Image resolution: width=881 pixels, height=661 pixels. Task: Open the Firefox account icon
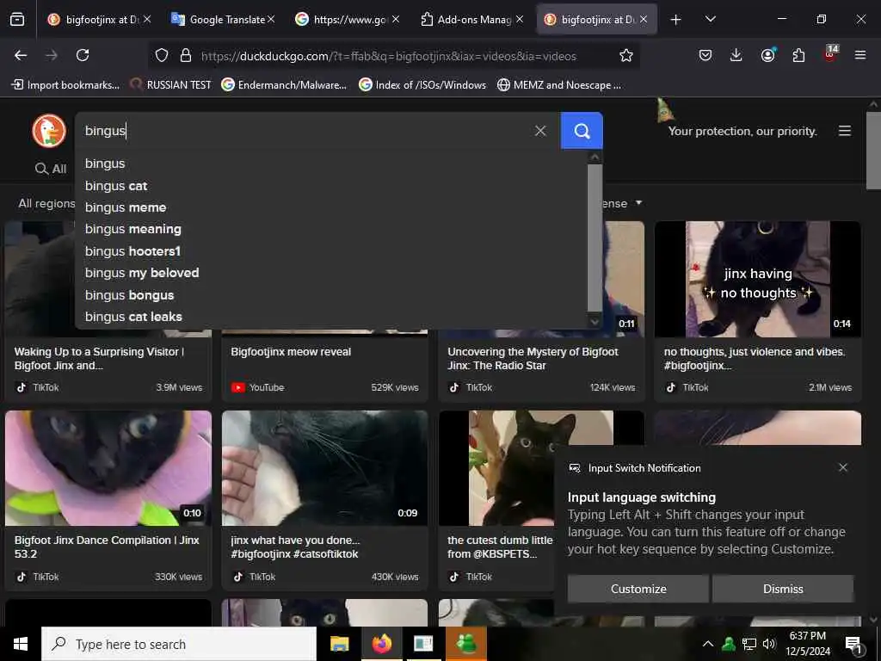click(x=767, y=55)
